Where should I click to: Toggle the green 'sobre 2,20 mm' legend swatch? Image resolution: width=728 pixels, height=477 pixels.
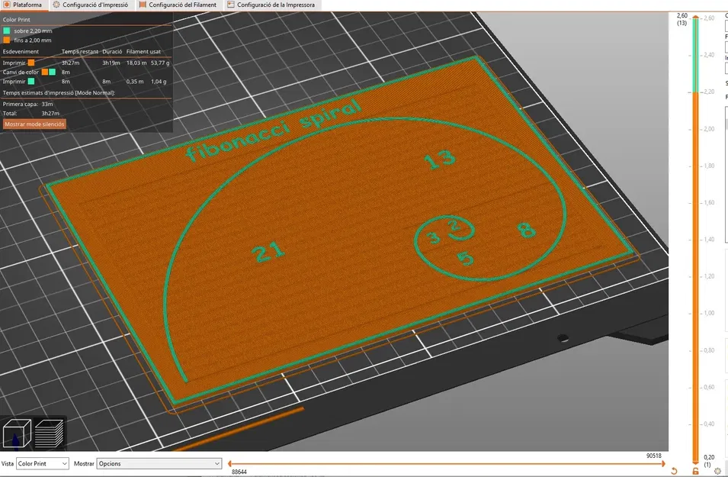[x=7, y=31]
